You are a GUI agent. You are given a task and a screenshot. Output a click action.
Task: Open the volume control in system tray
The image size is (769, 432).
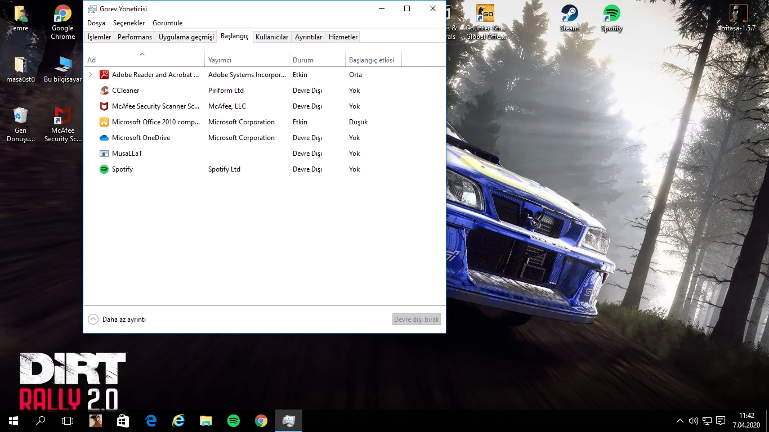tap(693, 421)
